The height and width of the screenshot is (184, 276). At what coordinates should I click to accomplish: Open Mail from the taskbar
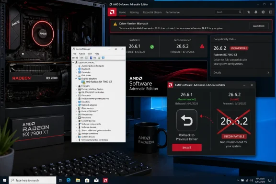click(x=96, y=180)
